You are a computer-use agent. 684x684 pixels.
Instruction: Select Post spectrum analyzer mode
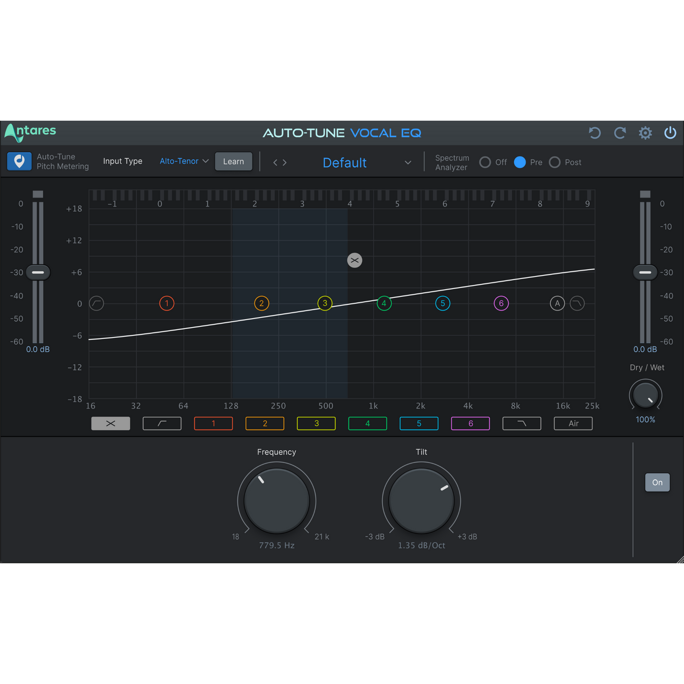point(554,162)
